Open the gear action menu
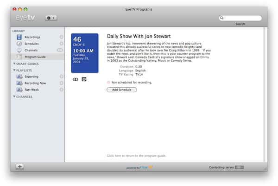278x186 pixels. (x=51, y=18)
